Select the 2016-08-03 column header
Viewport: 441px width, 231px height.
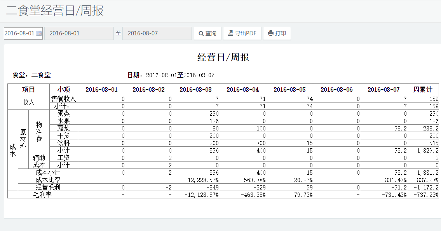(x=195, y=89)
